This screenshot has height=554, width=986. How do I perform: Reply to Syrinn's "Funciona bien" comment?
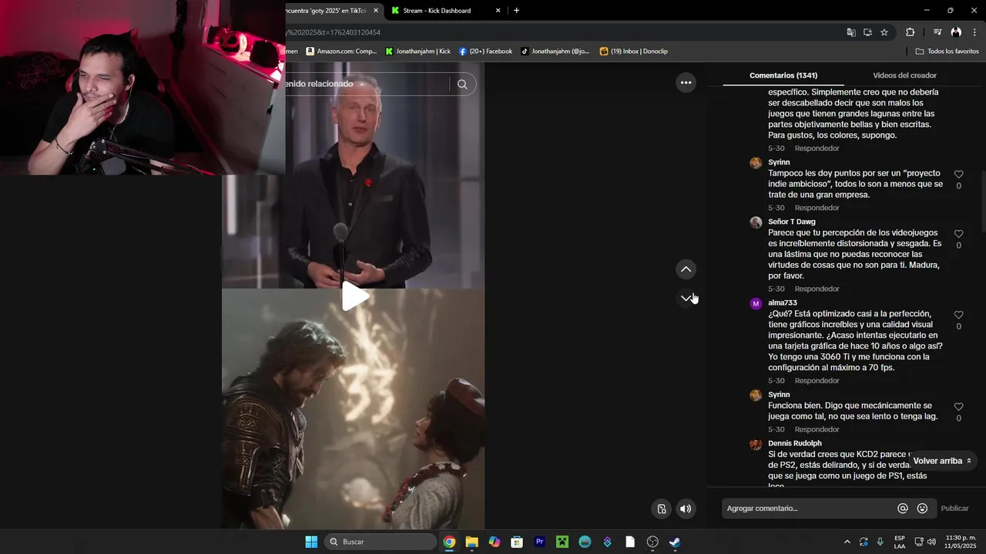817,429
